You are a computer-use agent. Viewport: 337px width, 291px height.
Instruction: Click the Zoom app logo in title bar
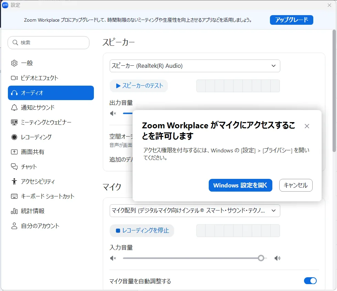5,5
